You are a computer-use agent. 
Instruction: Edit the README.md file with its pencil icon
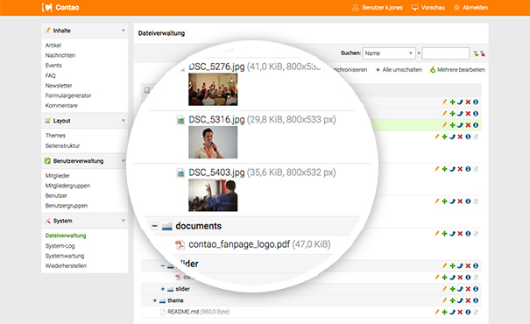tap(437, 312)
